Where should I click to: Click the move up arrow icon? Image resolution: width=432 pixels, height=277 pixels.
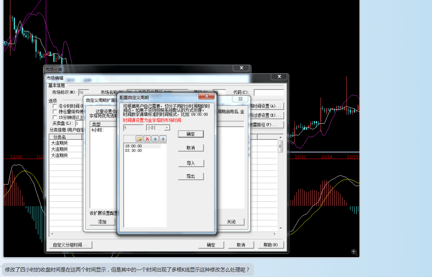155,139
